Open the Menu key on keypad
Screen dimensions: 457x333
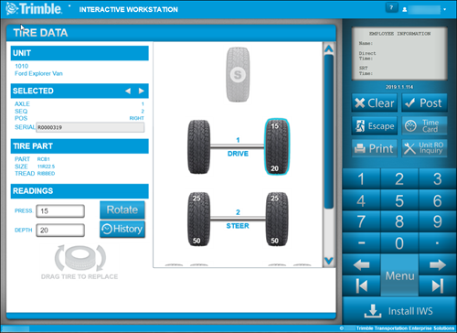click(399, 275)
